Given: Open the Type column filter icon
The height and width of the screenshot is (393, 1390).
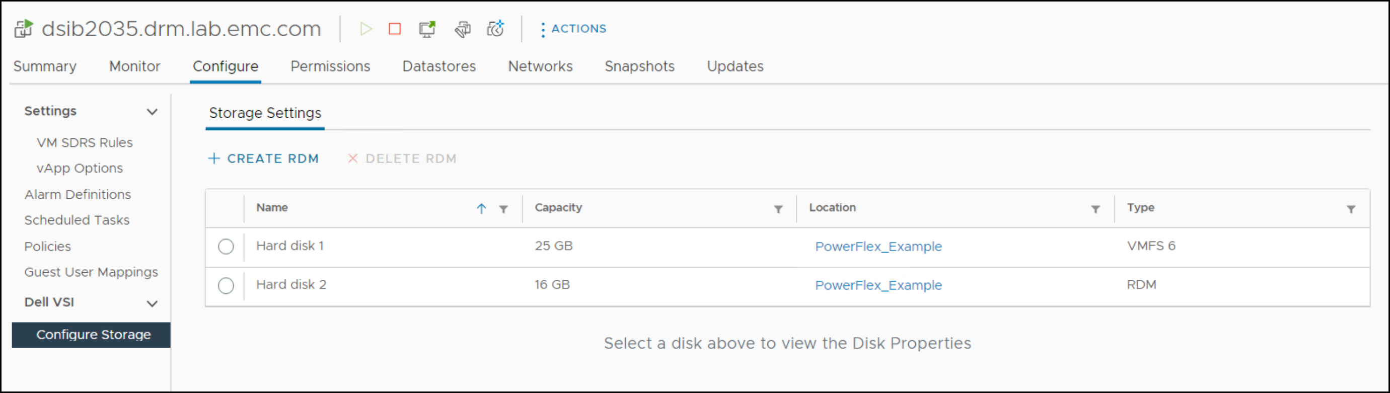Looking at the screenshot, I should click(1351, 209).
